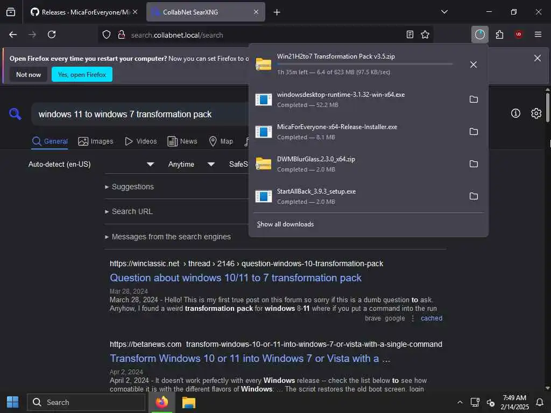Screen dimensions: 551x413
Task: Cancel the Win21H2to7 Transformation Pack download
Action: (474, 65)
